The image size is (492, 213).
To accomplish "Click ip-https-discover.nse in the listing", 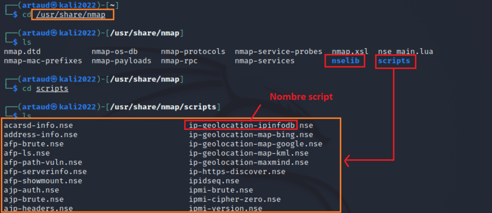I will tap(237, 172).
